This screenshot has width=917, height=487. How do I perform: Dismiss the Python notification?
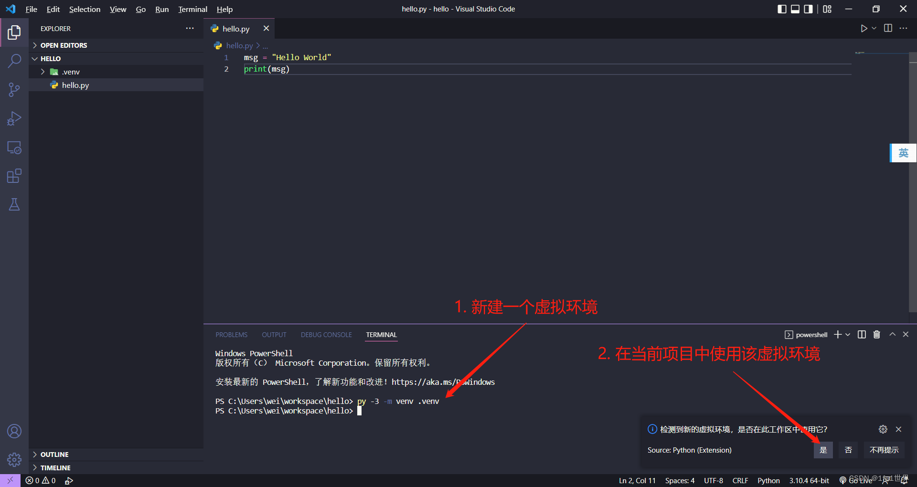pyautogui.click(x=898, y=429)
